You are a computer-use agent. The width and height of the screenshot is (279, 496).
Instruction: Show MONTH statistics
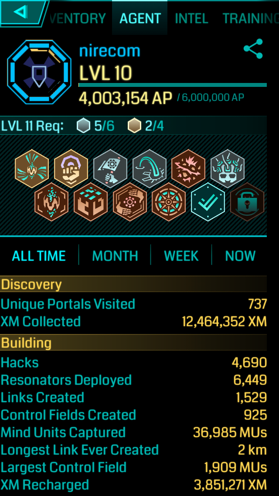point(115,255)
